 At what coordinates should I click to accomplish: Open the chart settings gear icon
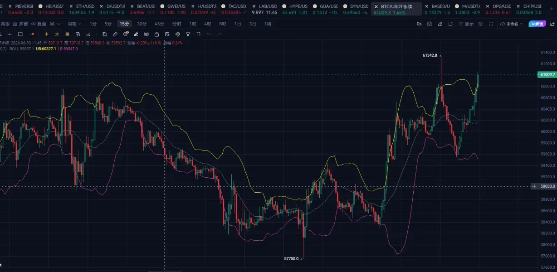pos(480,24)
